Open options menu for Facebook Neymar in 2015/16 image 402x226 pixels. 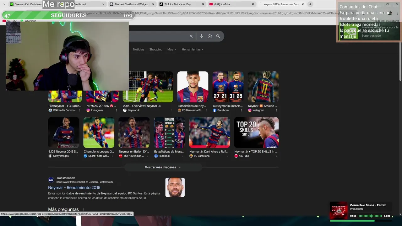[x=241, y=110]
